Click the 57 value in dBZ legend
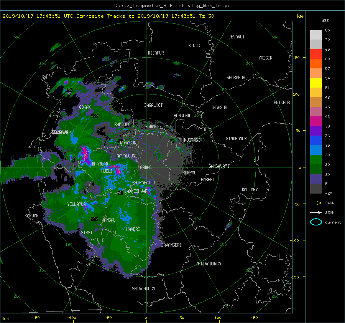 pos(327,69)
